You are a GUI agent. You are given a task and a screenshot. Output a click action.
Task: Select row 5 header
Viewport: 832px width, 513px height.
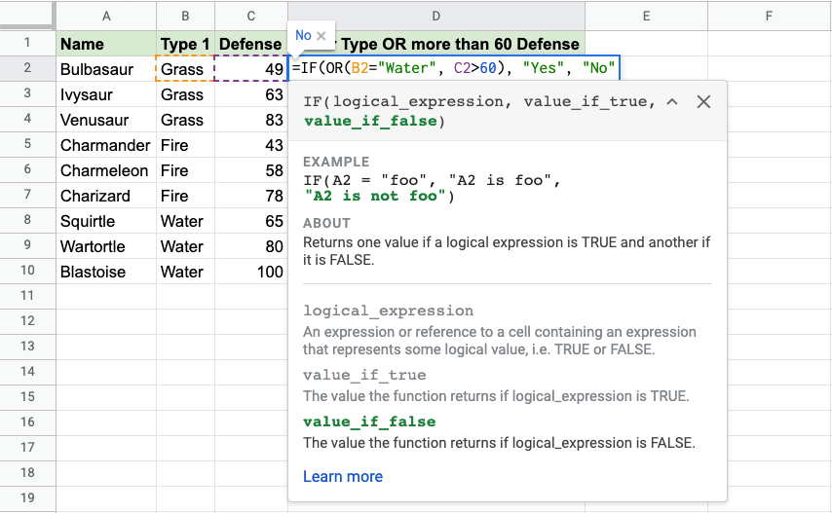27,145
